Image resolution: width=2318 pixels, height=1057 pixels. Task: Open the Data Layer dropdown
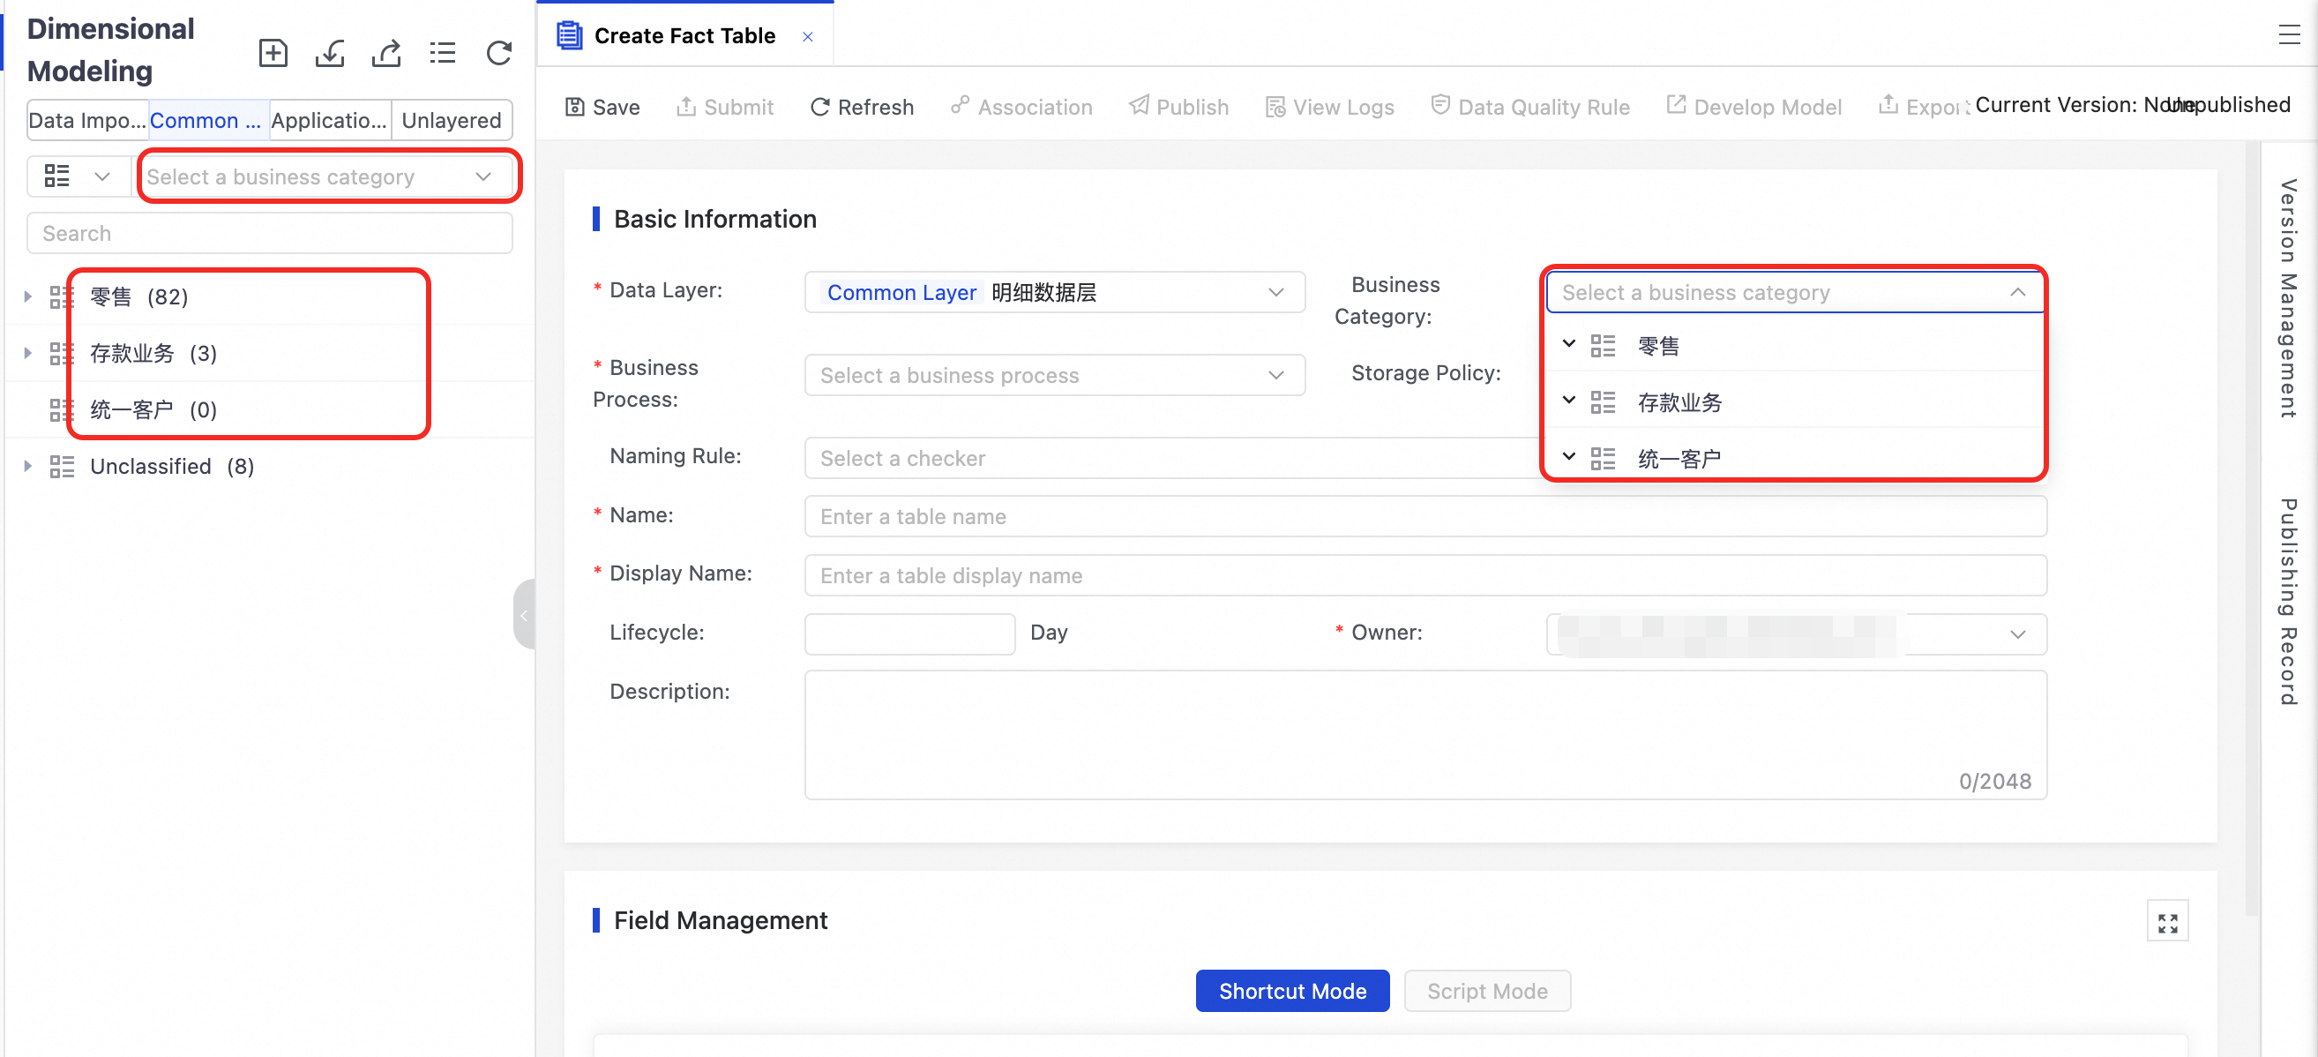[x=1054, y=293]
